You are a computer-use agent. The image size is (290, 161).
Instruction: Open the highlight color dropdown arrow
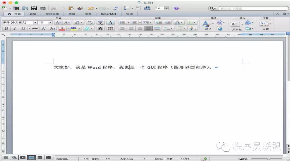tap(80, 28)
